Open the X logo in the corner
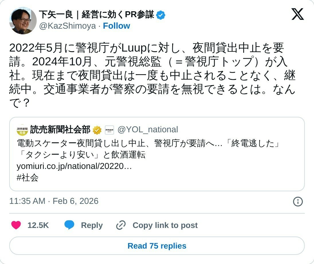The image size is (314, 264). [298, 14]
